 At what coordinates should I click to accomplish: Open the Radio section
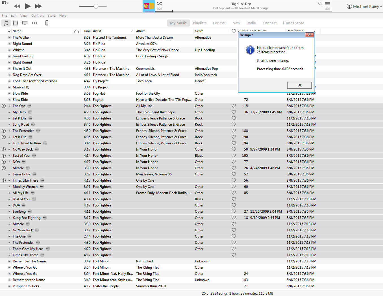[x=251, y=23]
